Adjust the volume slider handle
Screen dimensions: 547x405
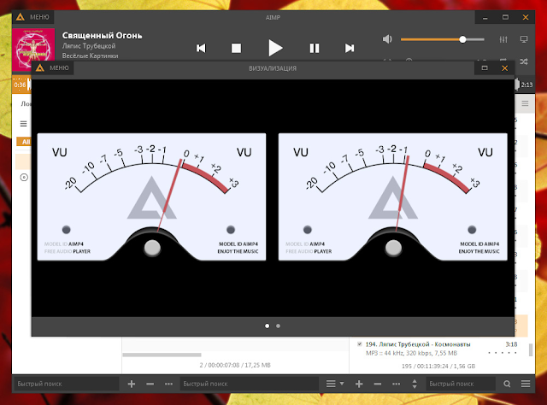pyautogui.click(x=462, y=39)
